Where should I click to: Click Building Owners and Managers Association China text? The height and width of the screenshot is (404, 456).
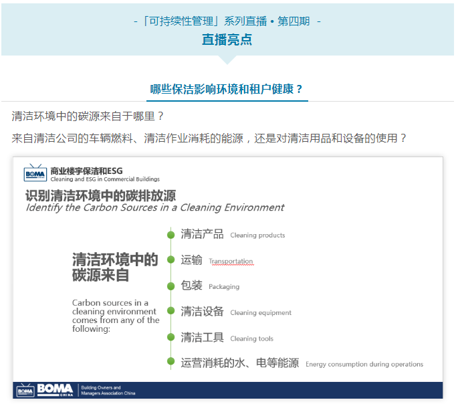(108, 391)
